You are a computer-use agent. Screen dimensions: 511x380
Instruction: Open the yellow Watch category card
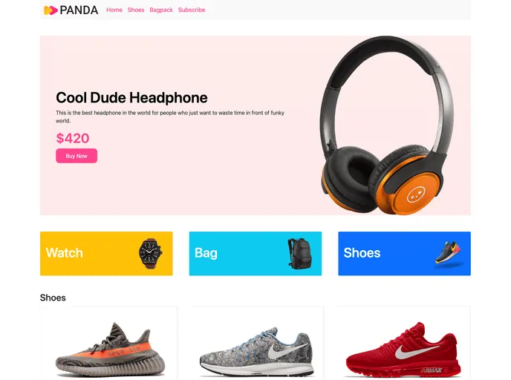106,253
